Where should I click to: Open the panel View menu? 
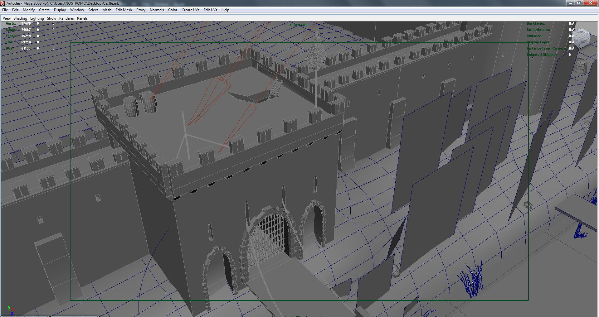[7, 18]
